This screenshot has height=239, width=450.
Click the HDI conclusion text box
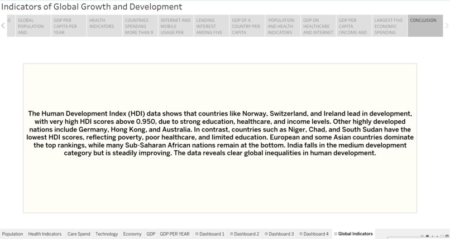[220, 138]
